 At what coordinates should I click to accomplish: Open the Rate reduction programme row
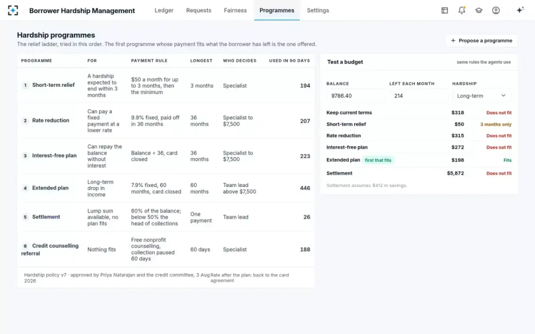point(166,121)
